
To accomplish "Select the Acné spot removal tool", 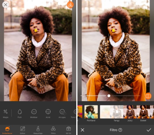I will 48,114.
